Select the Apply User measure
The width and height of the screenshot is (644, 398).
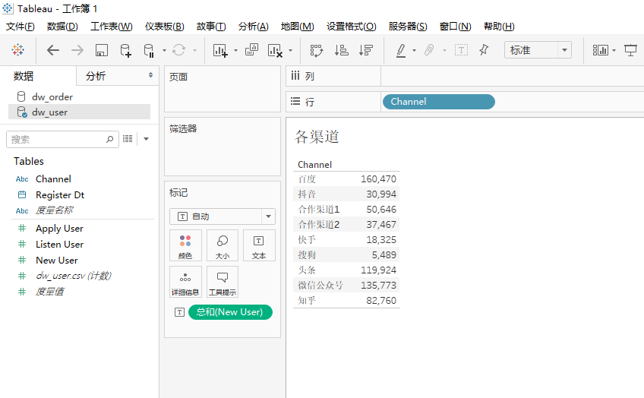[x=59, y=229]
